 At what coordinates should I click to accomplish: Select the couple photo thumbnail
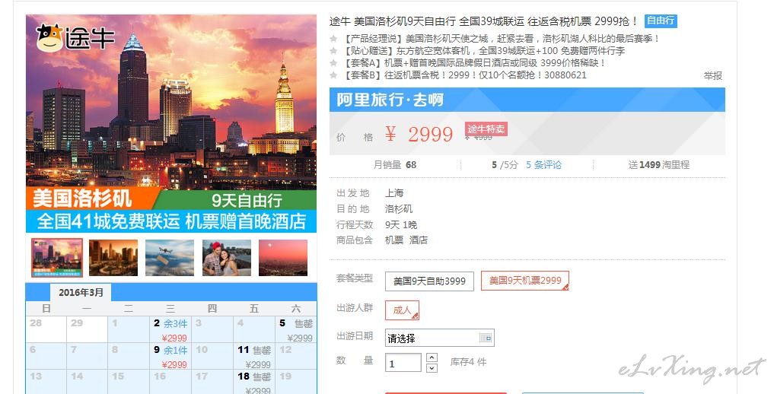tap(227, 258)
